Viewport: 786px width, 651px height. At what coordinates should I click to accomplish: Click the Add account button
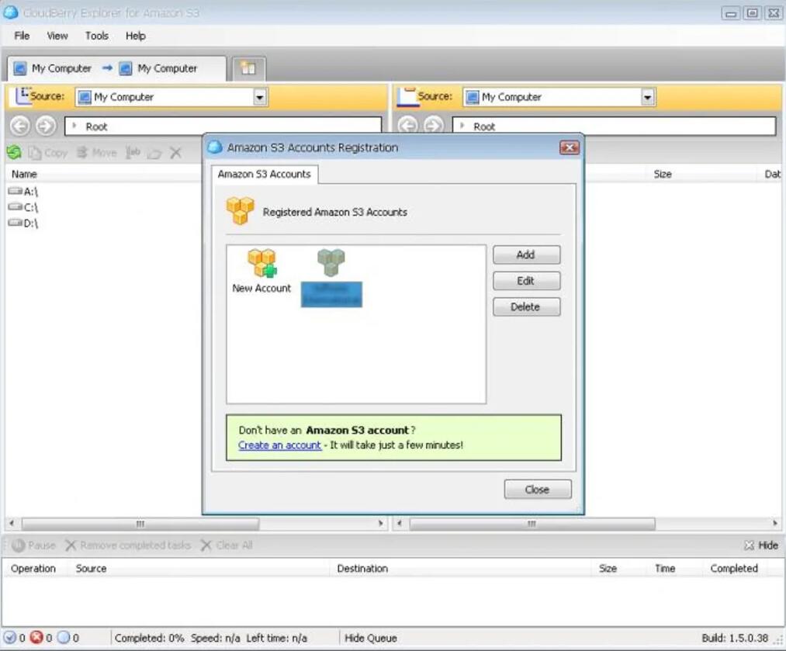pos(526,255)
